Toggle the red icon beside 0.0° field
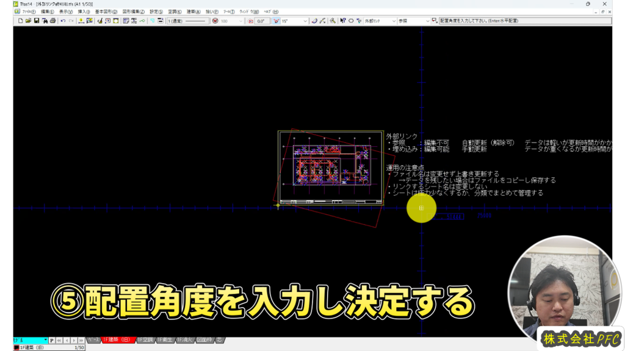Screen dimensions: 625x351 pos(250,21)
